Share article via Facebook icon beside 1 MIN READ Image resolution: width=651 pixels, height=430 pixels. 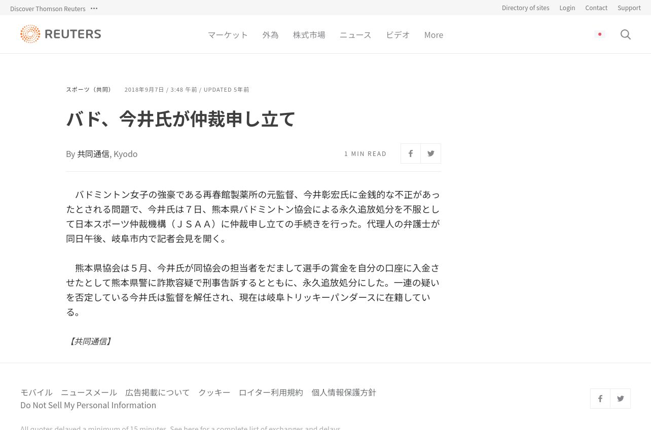411,153
